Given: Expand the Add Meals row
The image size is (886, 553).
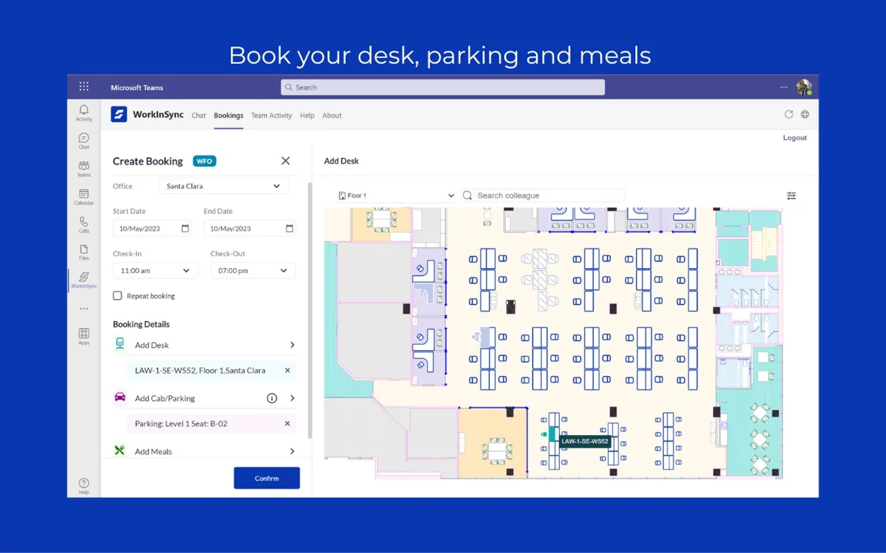Looking at the screenshot, I should (x=204, y=451).
